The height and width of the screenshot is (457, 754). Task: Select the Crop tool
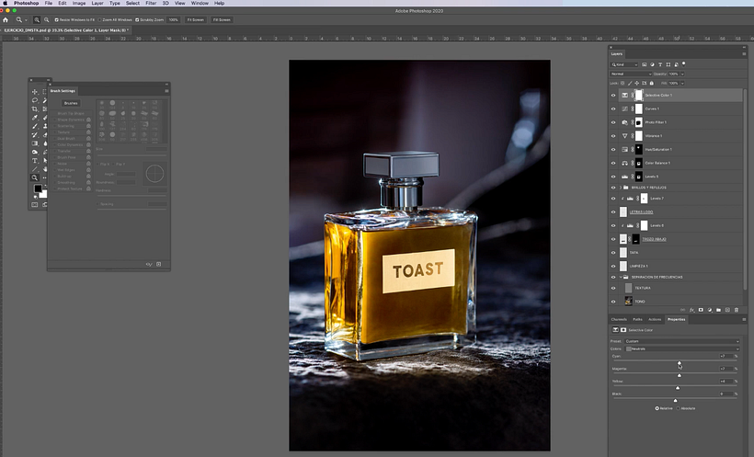pos(35,109)
